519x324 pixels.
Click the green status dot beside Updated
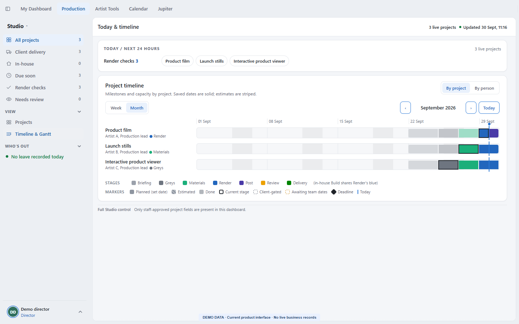coord(460,27)
